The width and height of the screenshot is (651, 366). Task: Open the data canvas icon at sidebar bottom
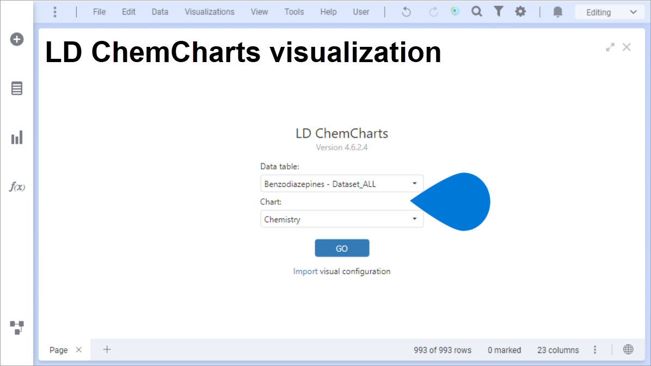click(17, 328)
